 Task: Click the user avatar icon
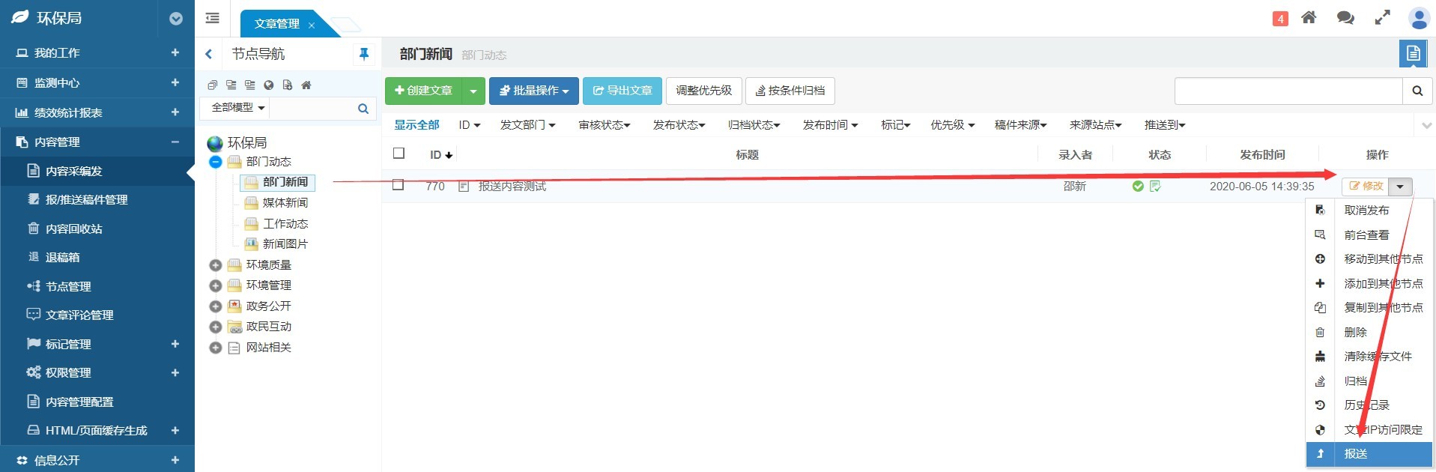point(1419,18)
